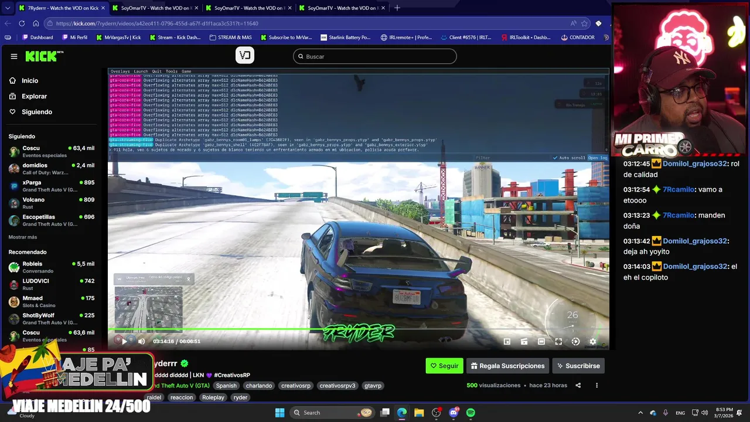Select the Roleplay tag
Viewport: 750px width, 422px height.
click(213, 397)
